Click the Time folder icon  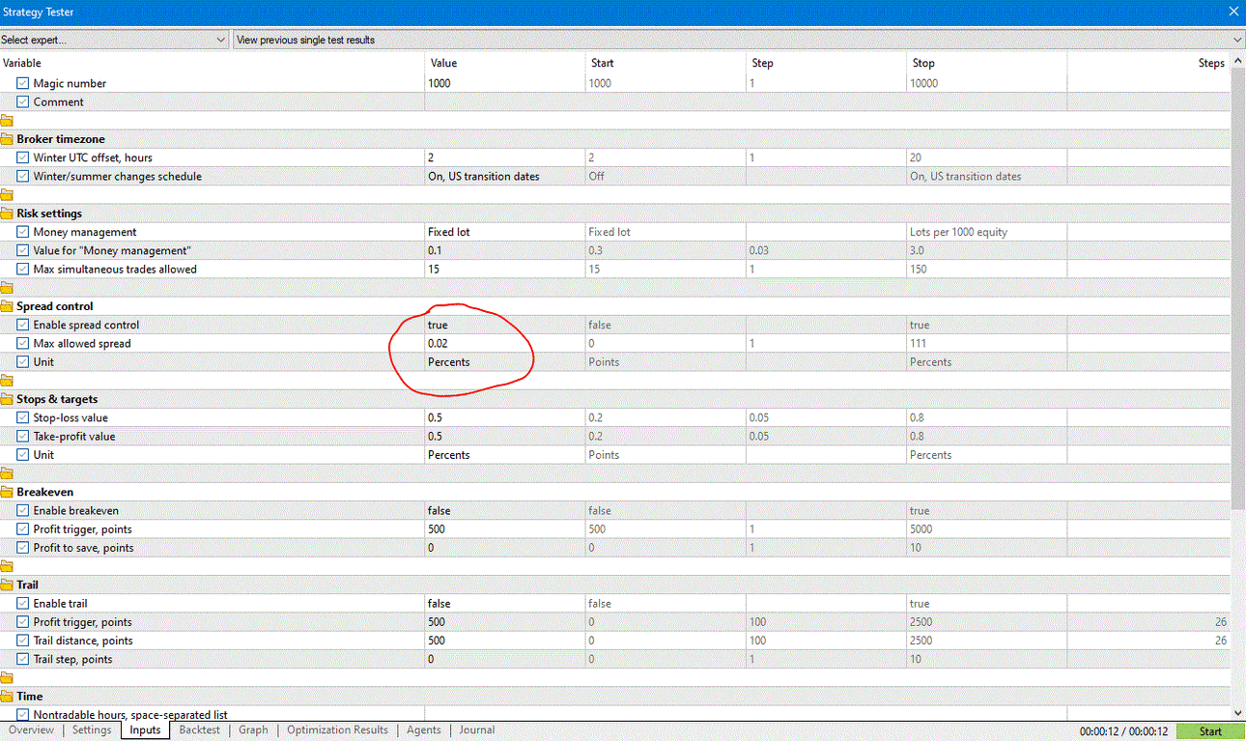[x=7, y=697]
